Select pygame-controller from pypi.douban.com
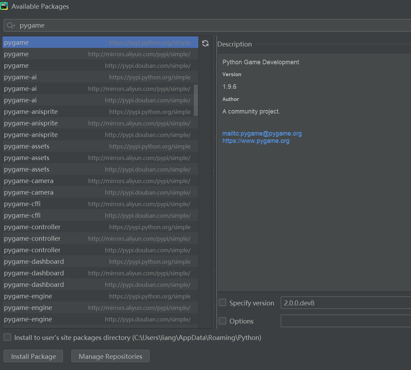 click(100, 250)
